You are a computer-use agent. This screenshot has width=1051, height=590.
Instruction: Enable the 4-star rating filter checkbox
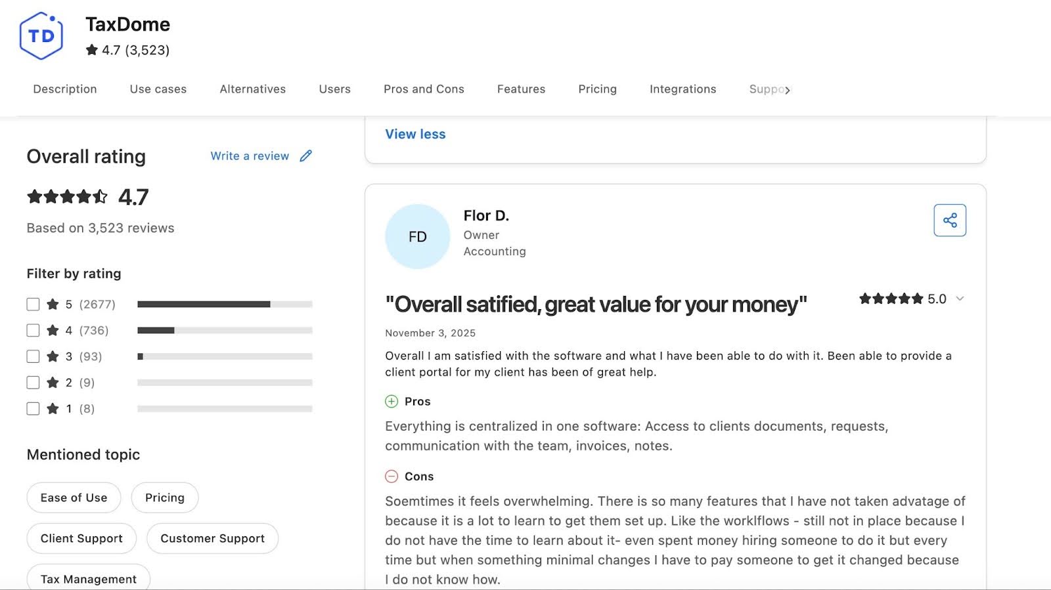33,331
